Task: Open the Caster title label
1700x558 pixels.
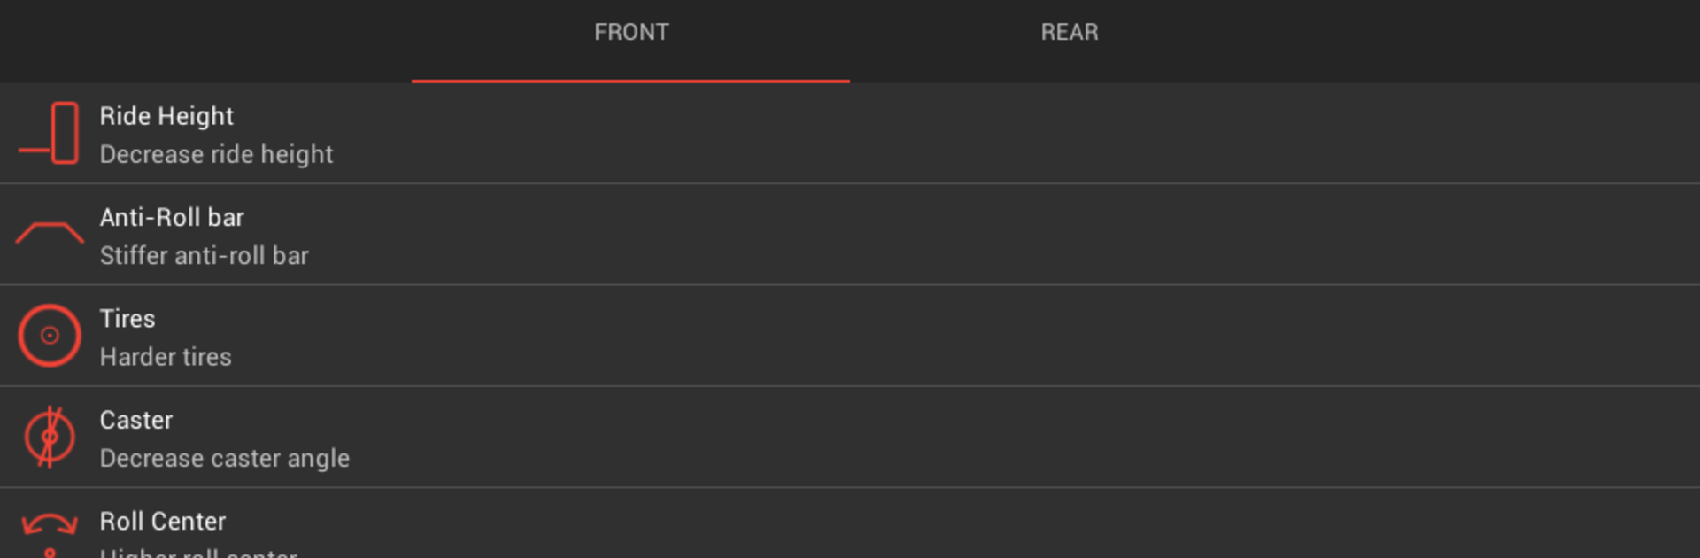Action: (136, 420)
